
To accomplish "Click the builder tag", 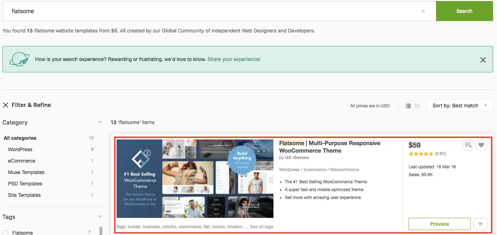I will 134,227.
